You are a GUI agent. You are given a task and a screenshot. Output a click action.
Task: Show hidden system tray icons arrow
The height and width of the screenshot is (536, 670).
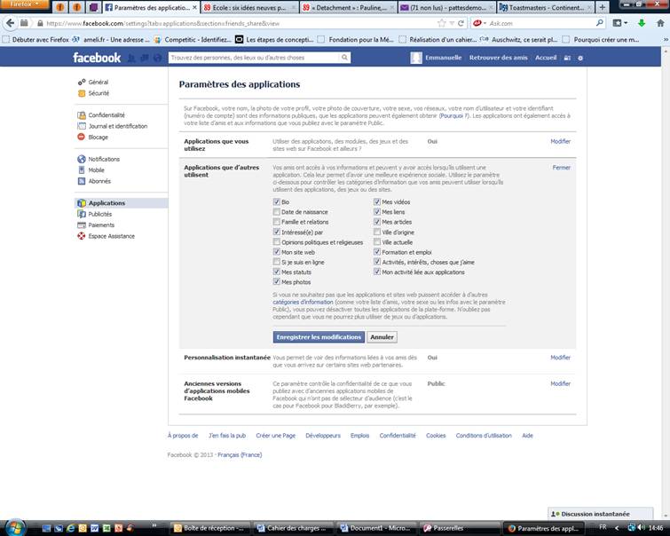(617, 528)
